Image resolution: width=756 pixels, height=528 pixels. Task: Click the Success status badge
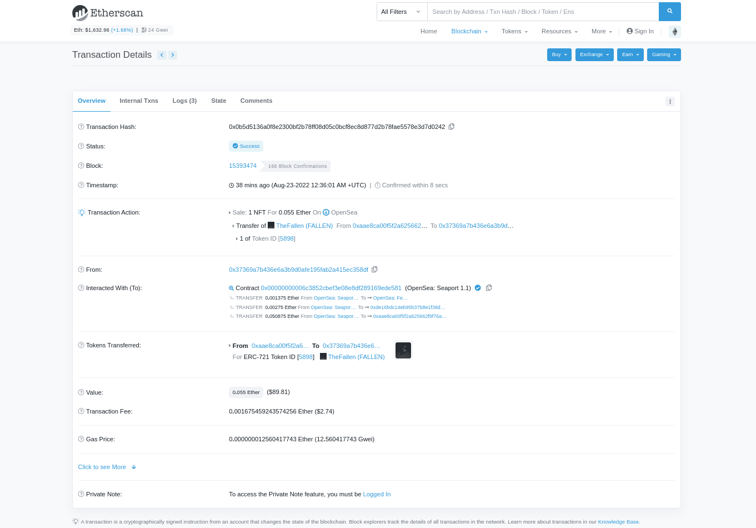coord(246,146)
